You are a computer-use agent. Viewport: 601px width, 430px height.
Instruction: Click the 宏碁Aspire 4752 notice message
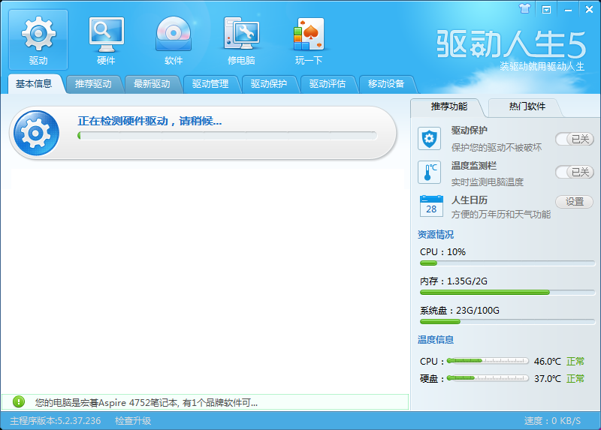click(x=146, y=403)
